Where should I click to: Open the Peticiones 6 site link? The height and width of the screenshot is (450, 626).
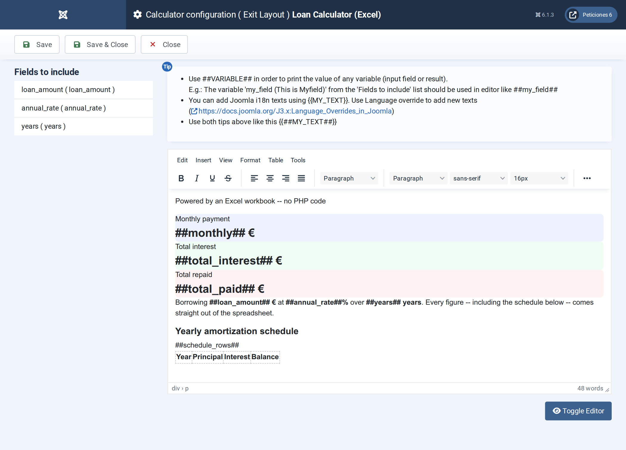coord(591,15)
